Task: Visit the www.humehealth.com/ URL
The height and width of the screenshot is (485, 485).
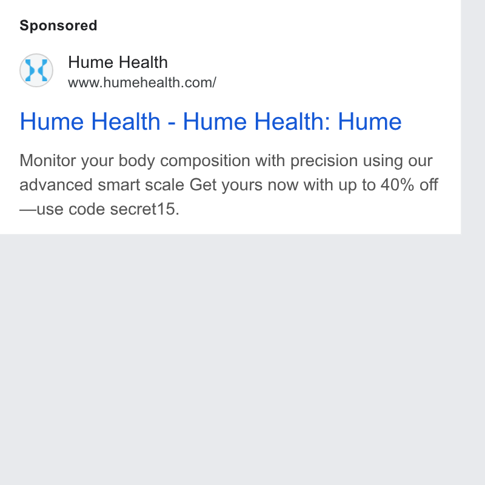Action: coord(142,82)
